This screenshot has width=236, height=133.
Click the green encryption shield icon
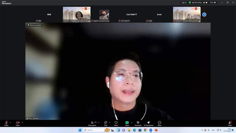(x=190, y=3)
